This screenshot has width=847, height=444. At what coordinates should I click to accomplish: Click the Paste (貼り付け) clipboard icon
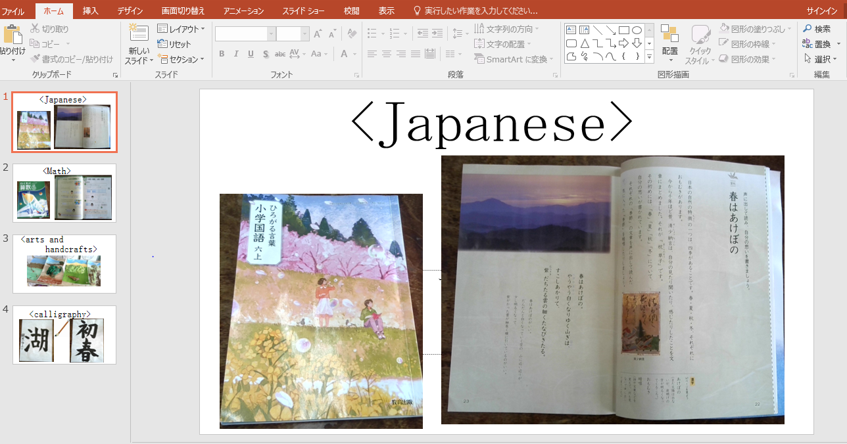coord(12,34)
